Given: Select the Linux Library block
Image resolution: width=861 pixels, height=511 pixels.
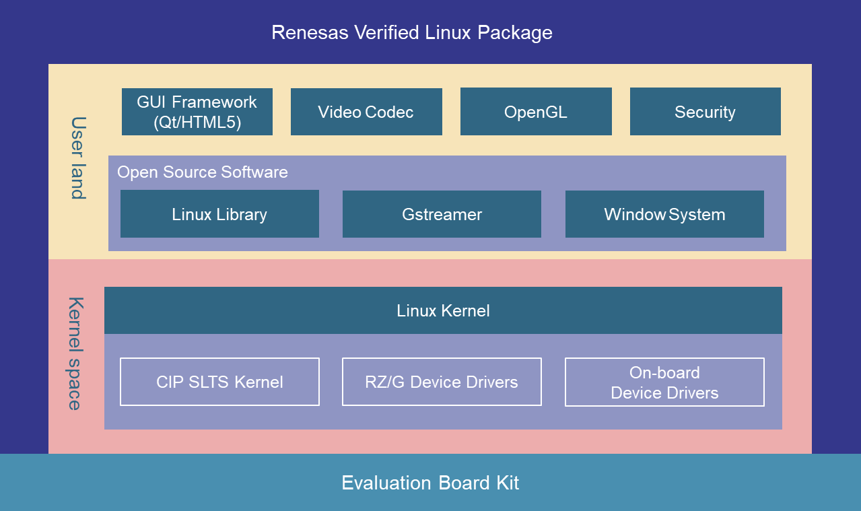Looking at the screenshot, I should [x=219, y=214].
